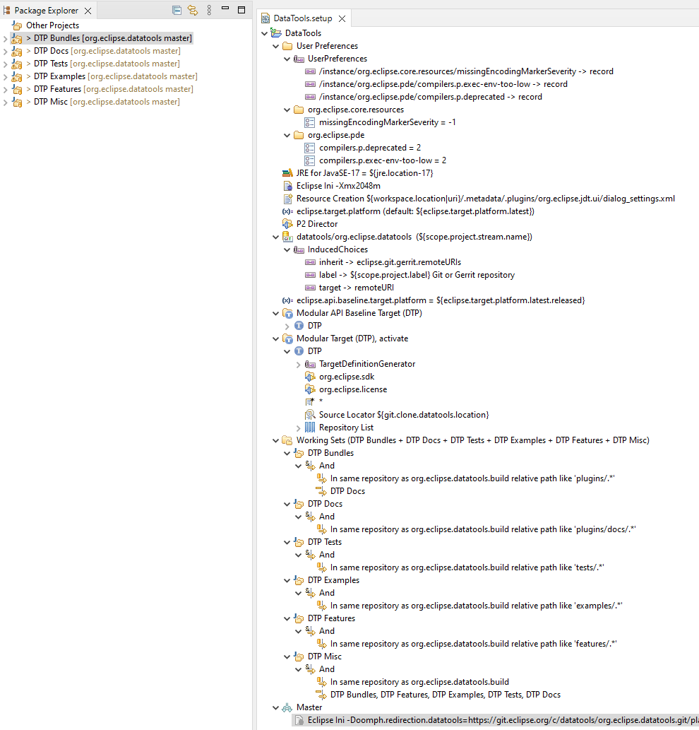Minimize the Package Explorer view
The image size is (699, 730).
[225, 8]
